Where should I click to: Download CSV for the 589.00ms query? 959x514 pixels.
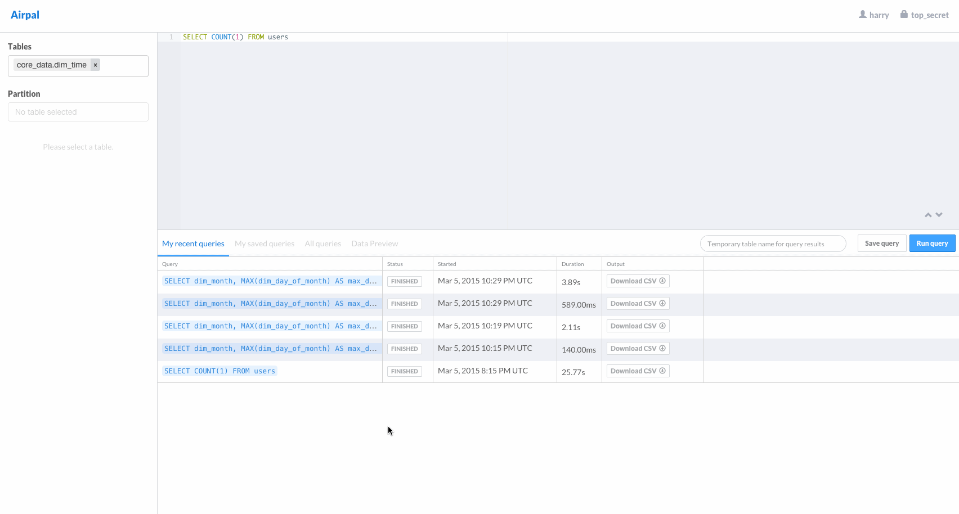[638, 304]
